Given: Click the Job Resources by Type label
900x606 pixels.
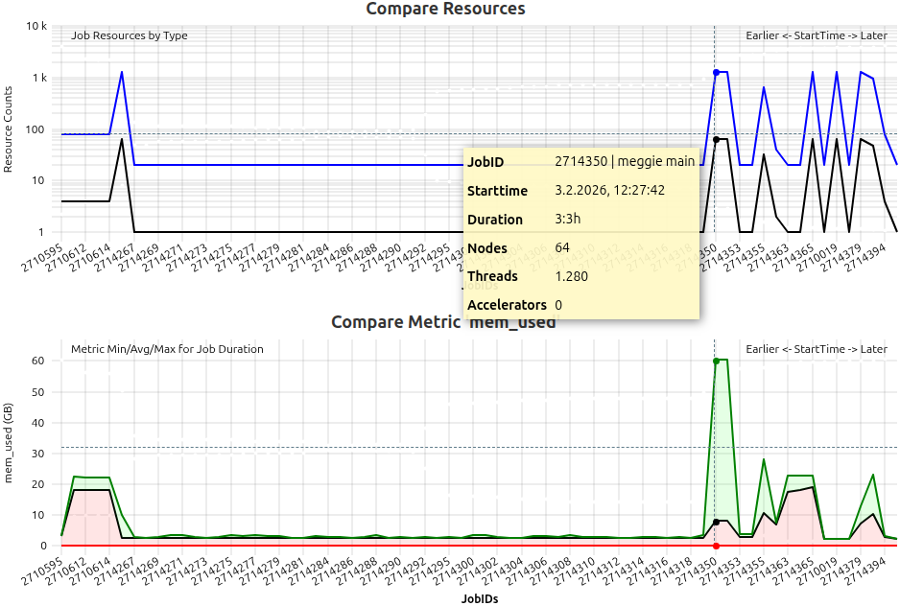Looking at the screenshot, I should coord(130,35).
